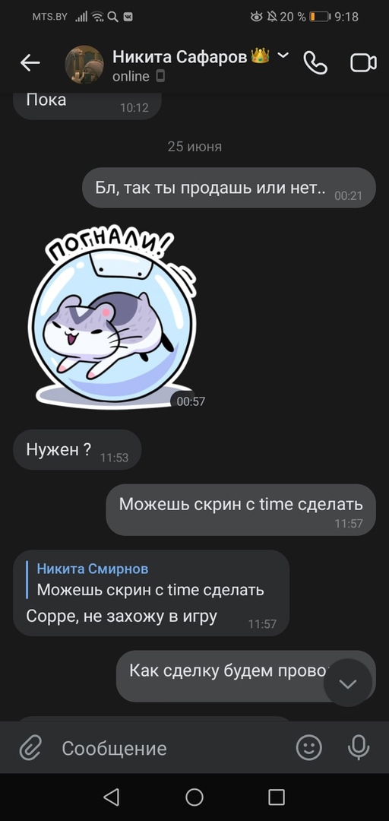Tap Android recent apps square button
Screen dimensions: 389x821
coord(277,797)
